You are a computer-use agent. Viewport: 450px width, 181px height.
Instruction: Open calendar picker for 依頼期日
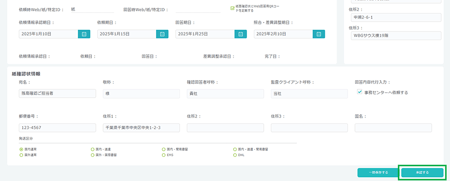162,34
